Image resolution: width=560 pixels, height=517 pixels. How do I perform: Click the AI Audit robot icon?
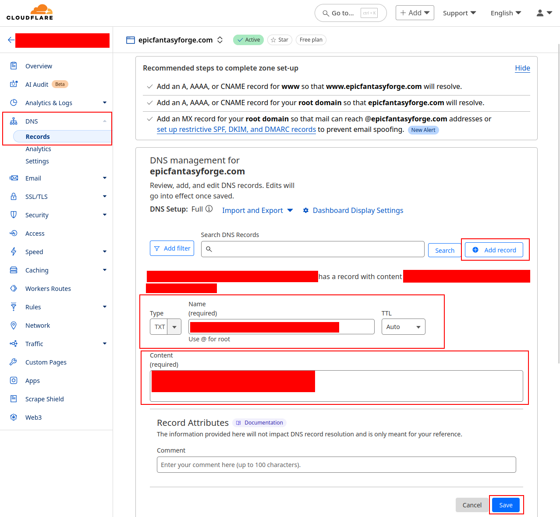[14, 84]
